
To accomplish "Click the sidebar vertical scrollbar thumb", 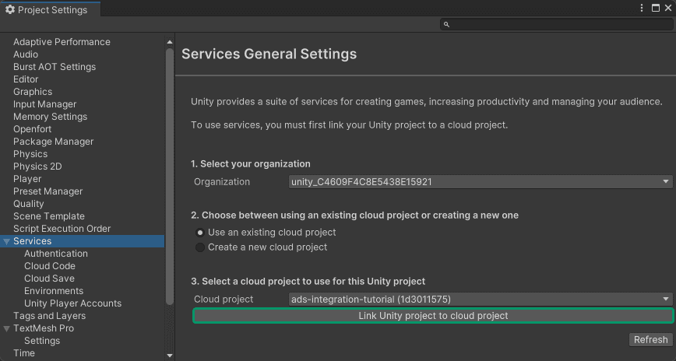I will pyautogui.click(x=170, y=177).
